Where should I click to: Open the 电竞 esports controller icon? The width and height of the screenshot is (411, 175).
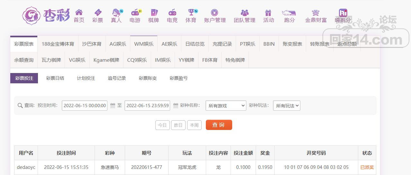coord(172,13)
